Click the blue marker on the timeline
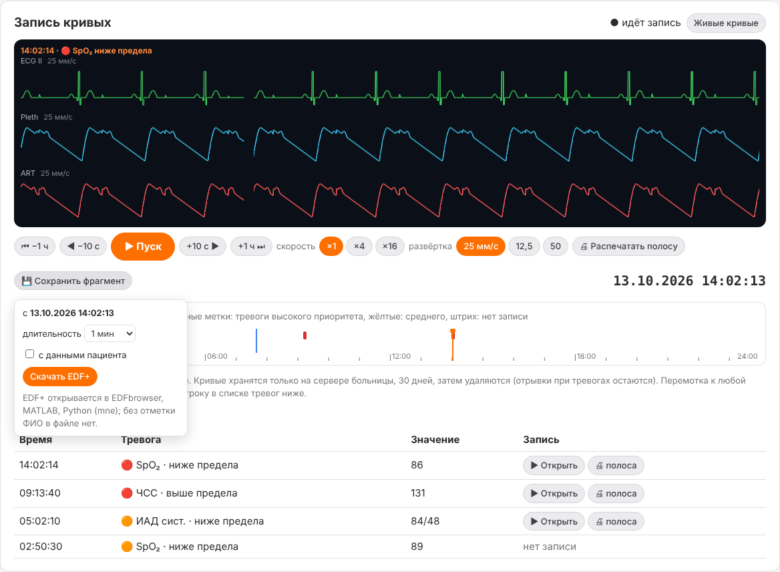This screenshot has width=780, height=572. coord(256,341)
